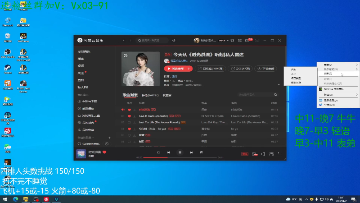Select NVIDIA 控制面板 in context menu
The height and width of the screenshot is (203, 360).
(338, 89)
